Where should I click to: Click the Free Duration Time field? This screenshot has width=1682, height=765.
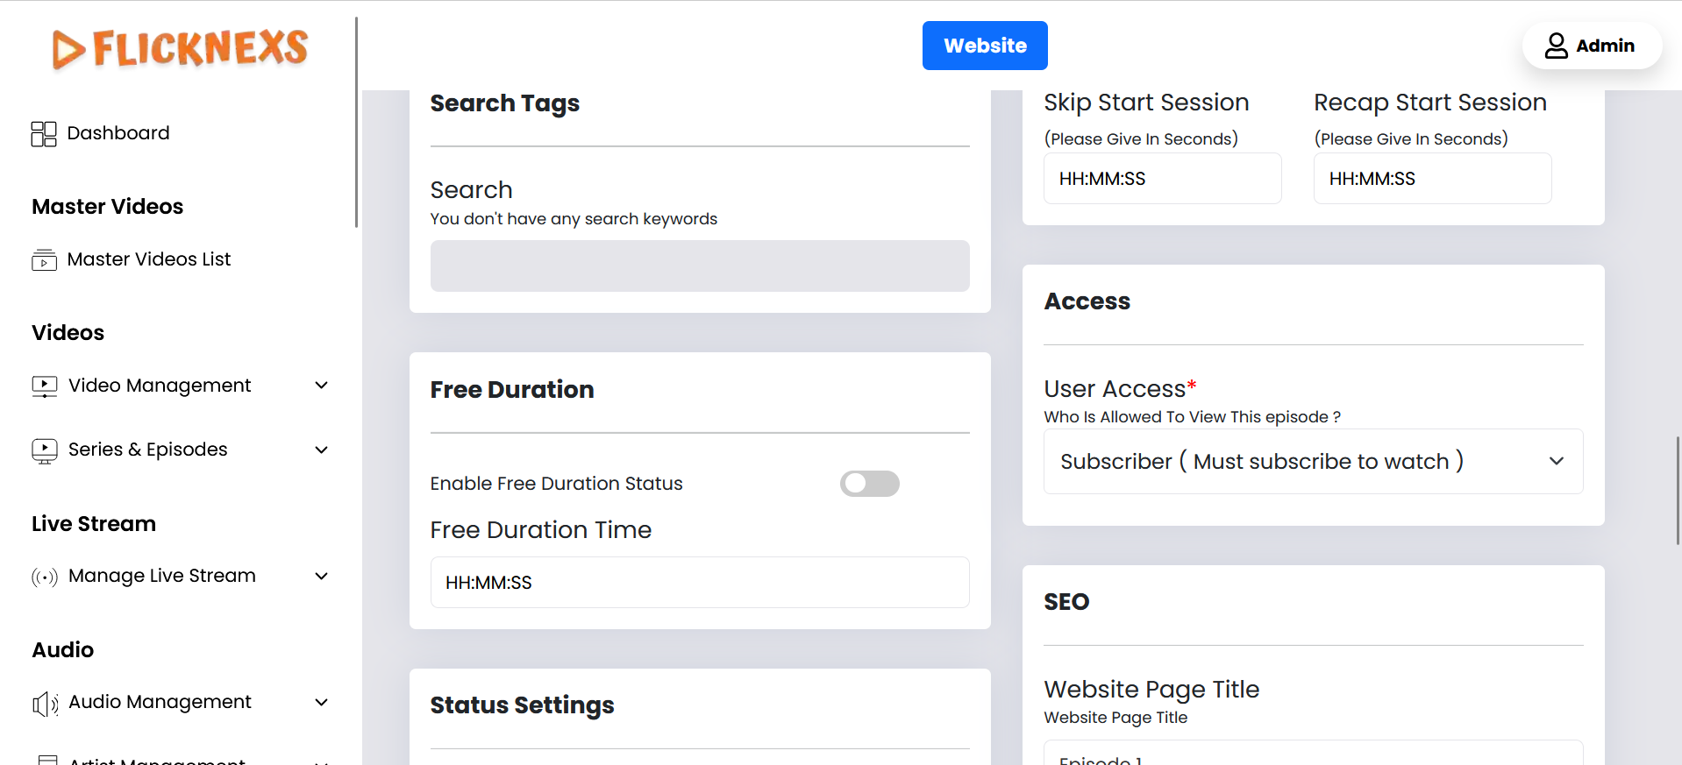click(699, 583)
